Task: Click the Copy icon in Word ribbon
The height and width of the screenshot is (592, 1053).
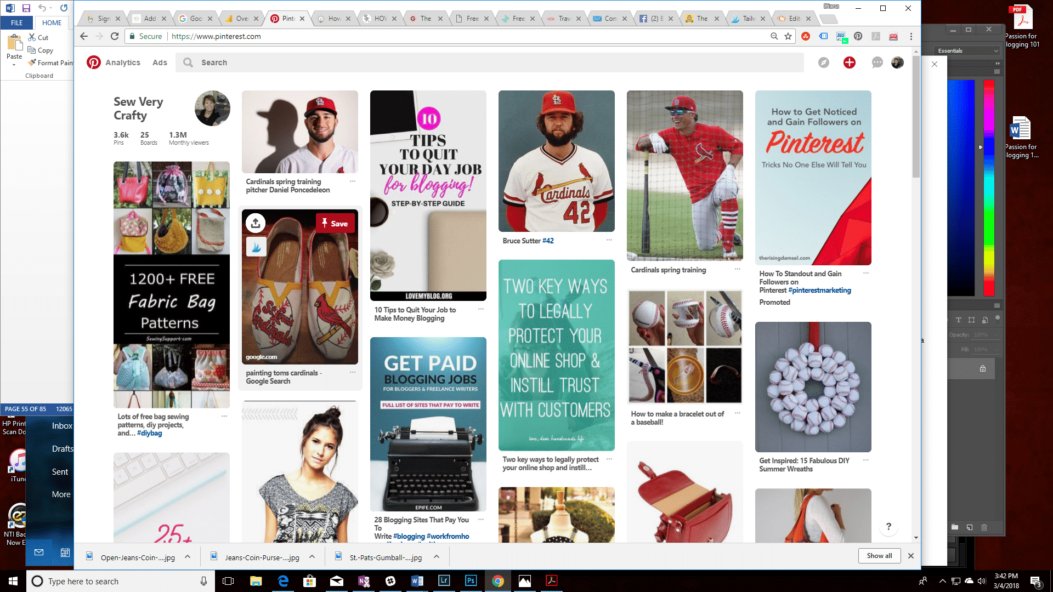Action: (x=32, y=50)
